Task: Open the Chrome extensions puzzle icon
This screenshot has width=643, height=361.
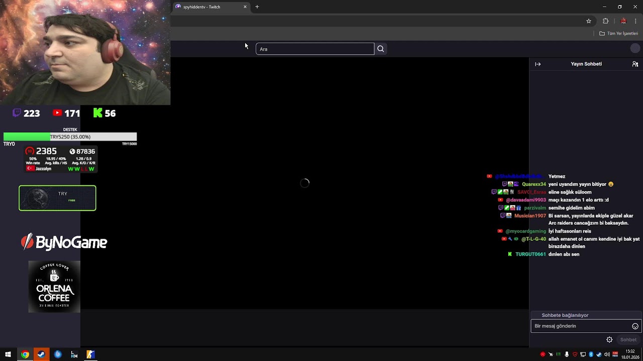Action: [605, 21]
